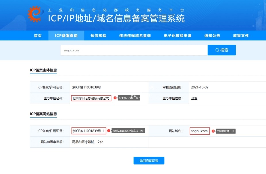View the 通知公告 tab
Image resolution: width=266 pixels, height=174 pixels.
pos(212,36)
